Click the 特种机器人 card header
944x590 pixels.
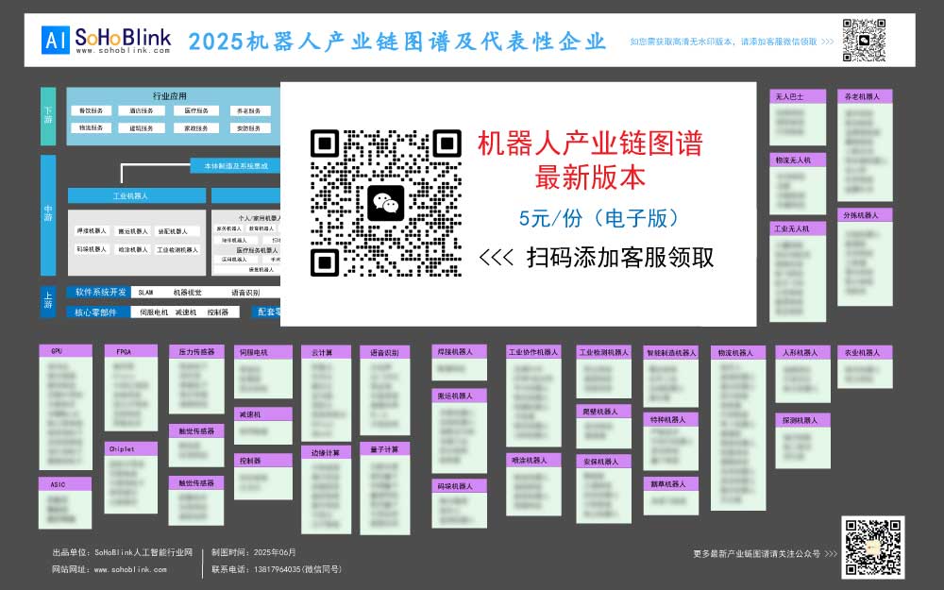pyautogui.click(x=671, y=419)
